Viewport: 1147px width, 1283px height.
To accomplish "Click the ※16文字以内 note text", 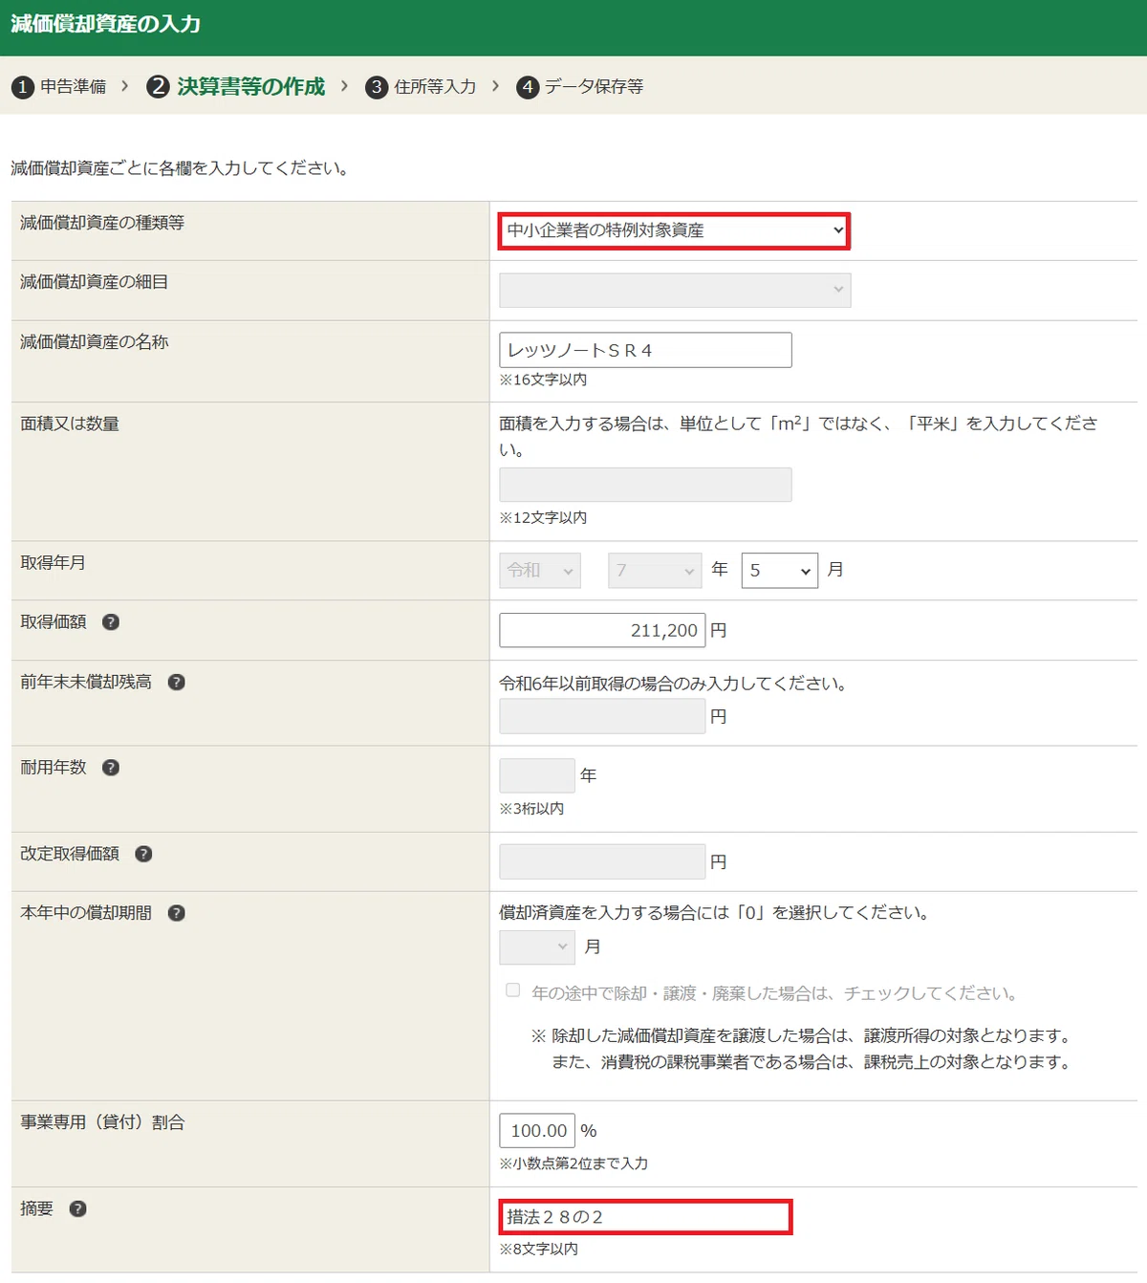I will (543, 380).
